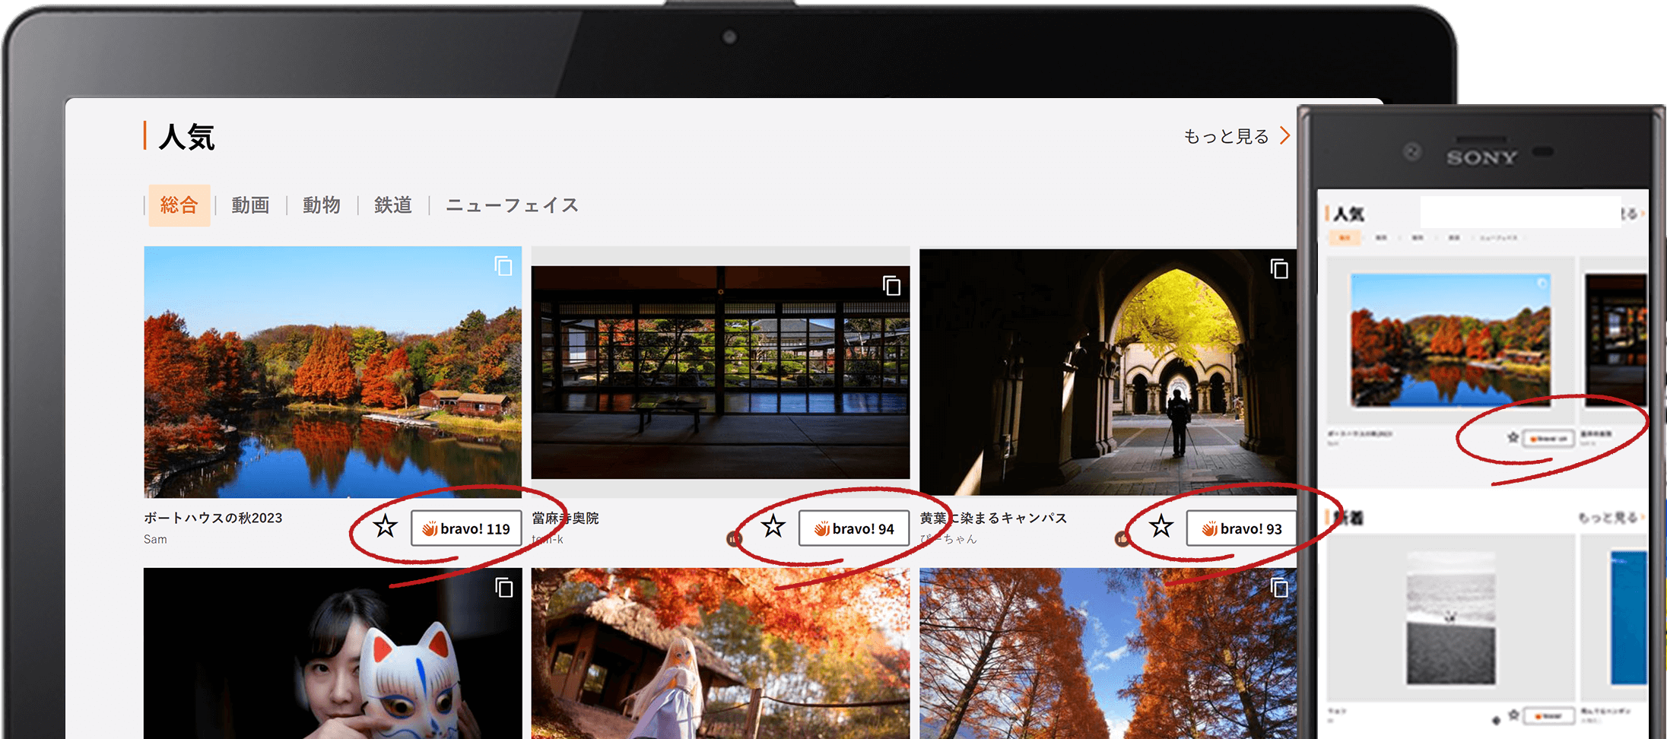
Task: Click the もっと見る link
Action: click(1226, 136)
